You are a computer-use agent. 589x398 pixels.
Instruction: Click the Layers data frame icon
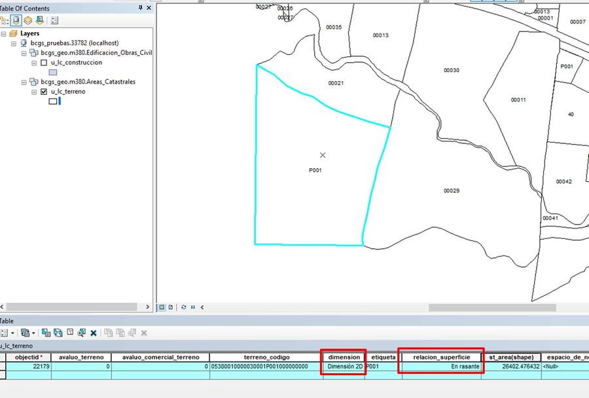click(x=13, y=33)
